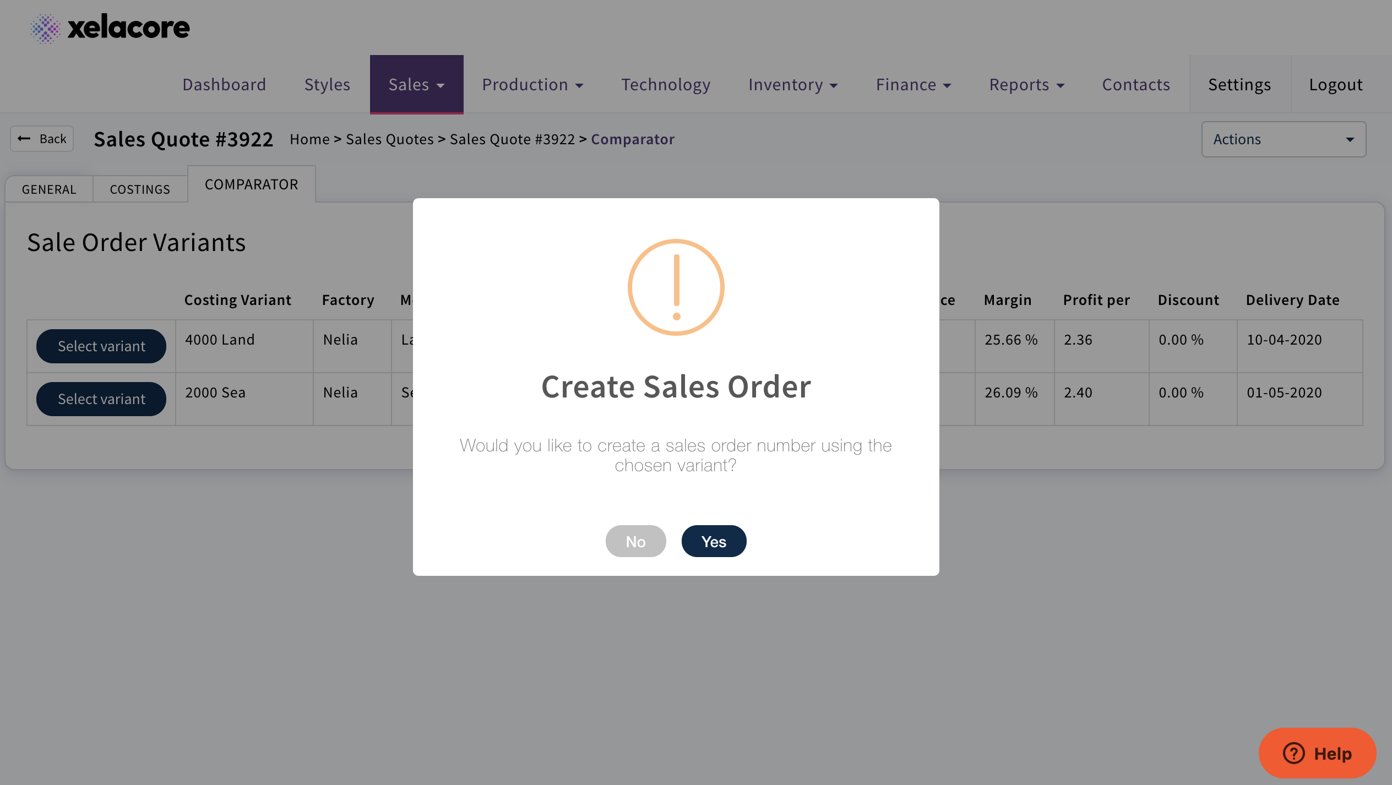Screen dimensions: 1392x785
Task: Open the Production dropdown menu
Action: tap(532, 85)
